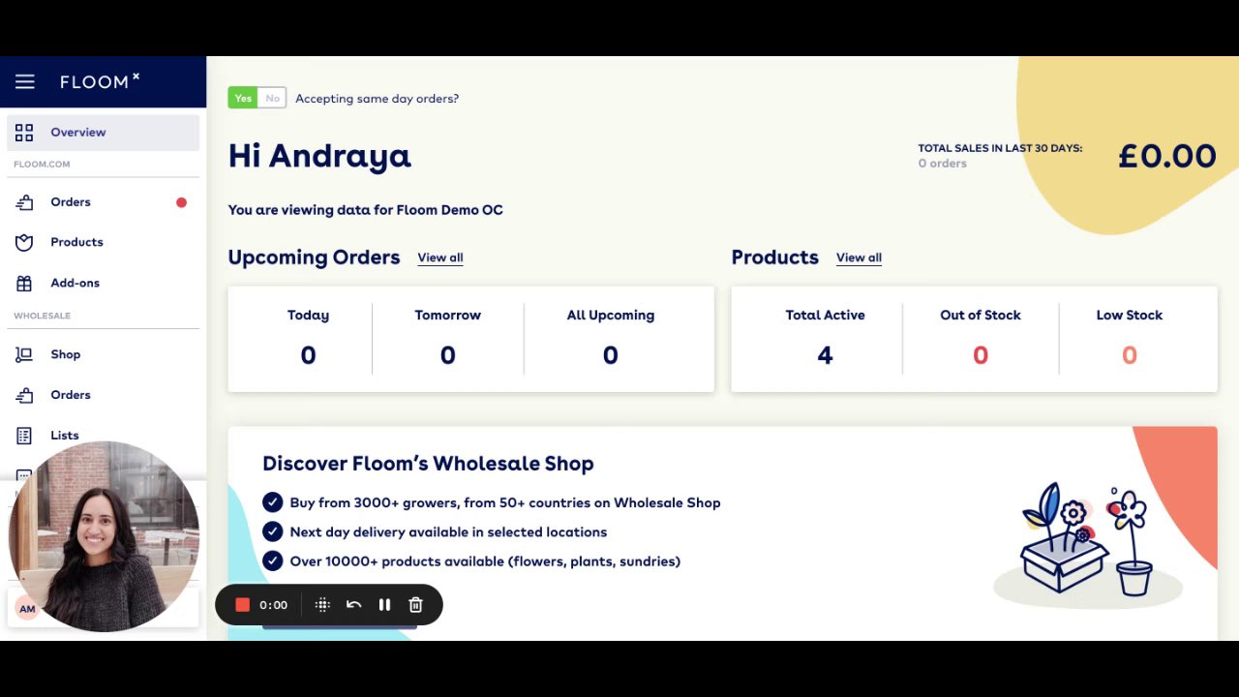Click the 'Hi Andraya' greeting

[x=319, y=156]
